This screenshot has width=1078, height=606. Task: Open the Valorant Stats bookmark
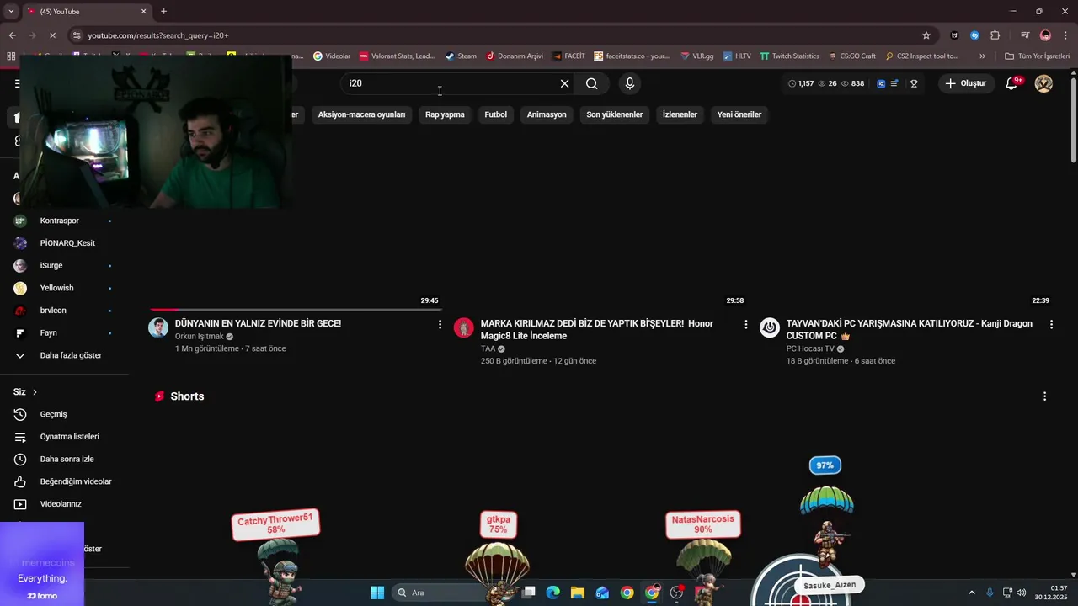(x=397, y=56)
